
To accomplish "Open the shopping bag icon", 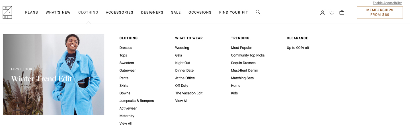I will (342, 12).
